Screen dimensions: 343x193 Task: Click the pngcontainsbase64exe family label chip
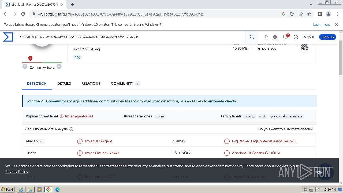286,116
